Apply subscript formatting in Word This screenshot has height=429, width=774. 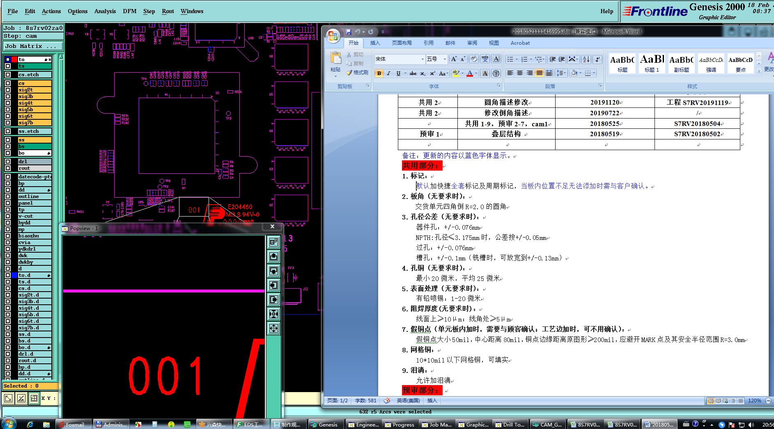[x=423, y=73]
